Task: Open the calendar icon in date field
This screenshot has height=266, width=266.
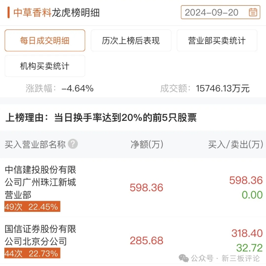Action: click(x=253, y=12)
